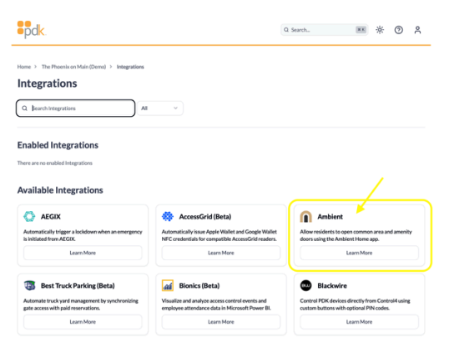Click the AccessGrid blue logo icon
459x357 pixels.
168,217
